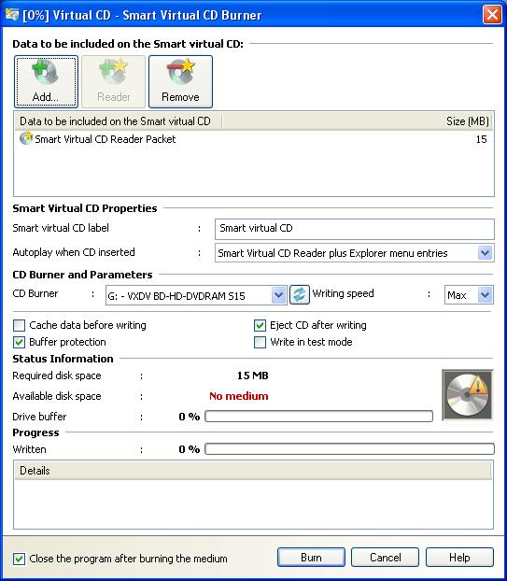Click the Smart virtual CD label field

[x=355, y=229]
